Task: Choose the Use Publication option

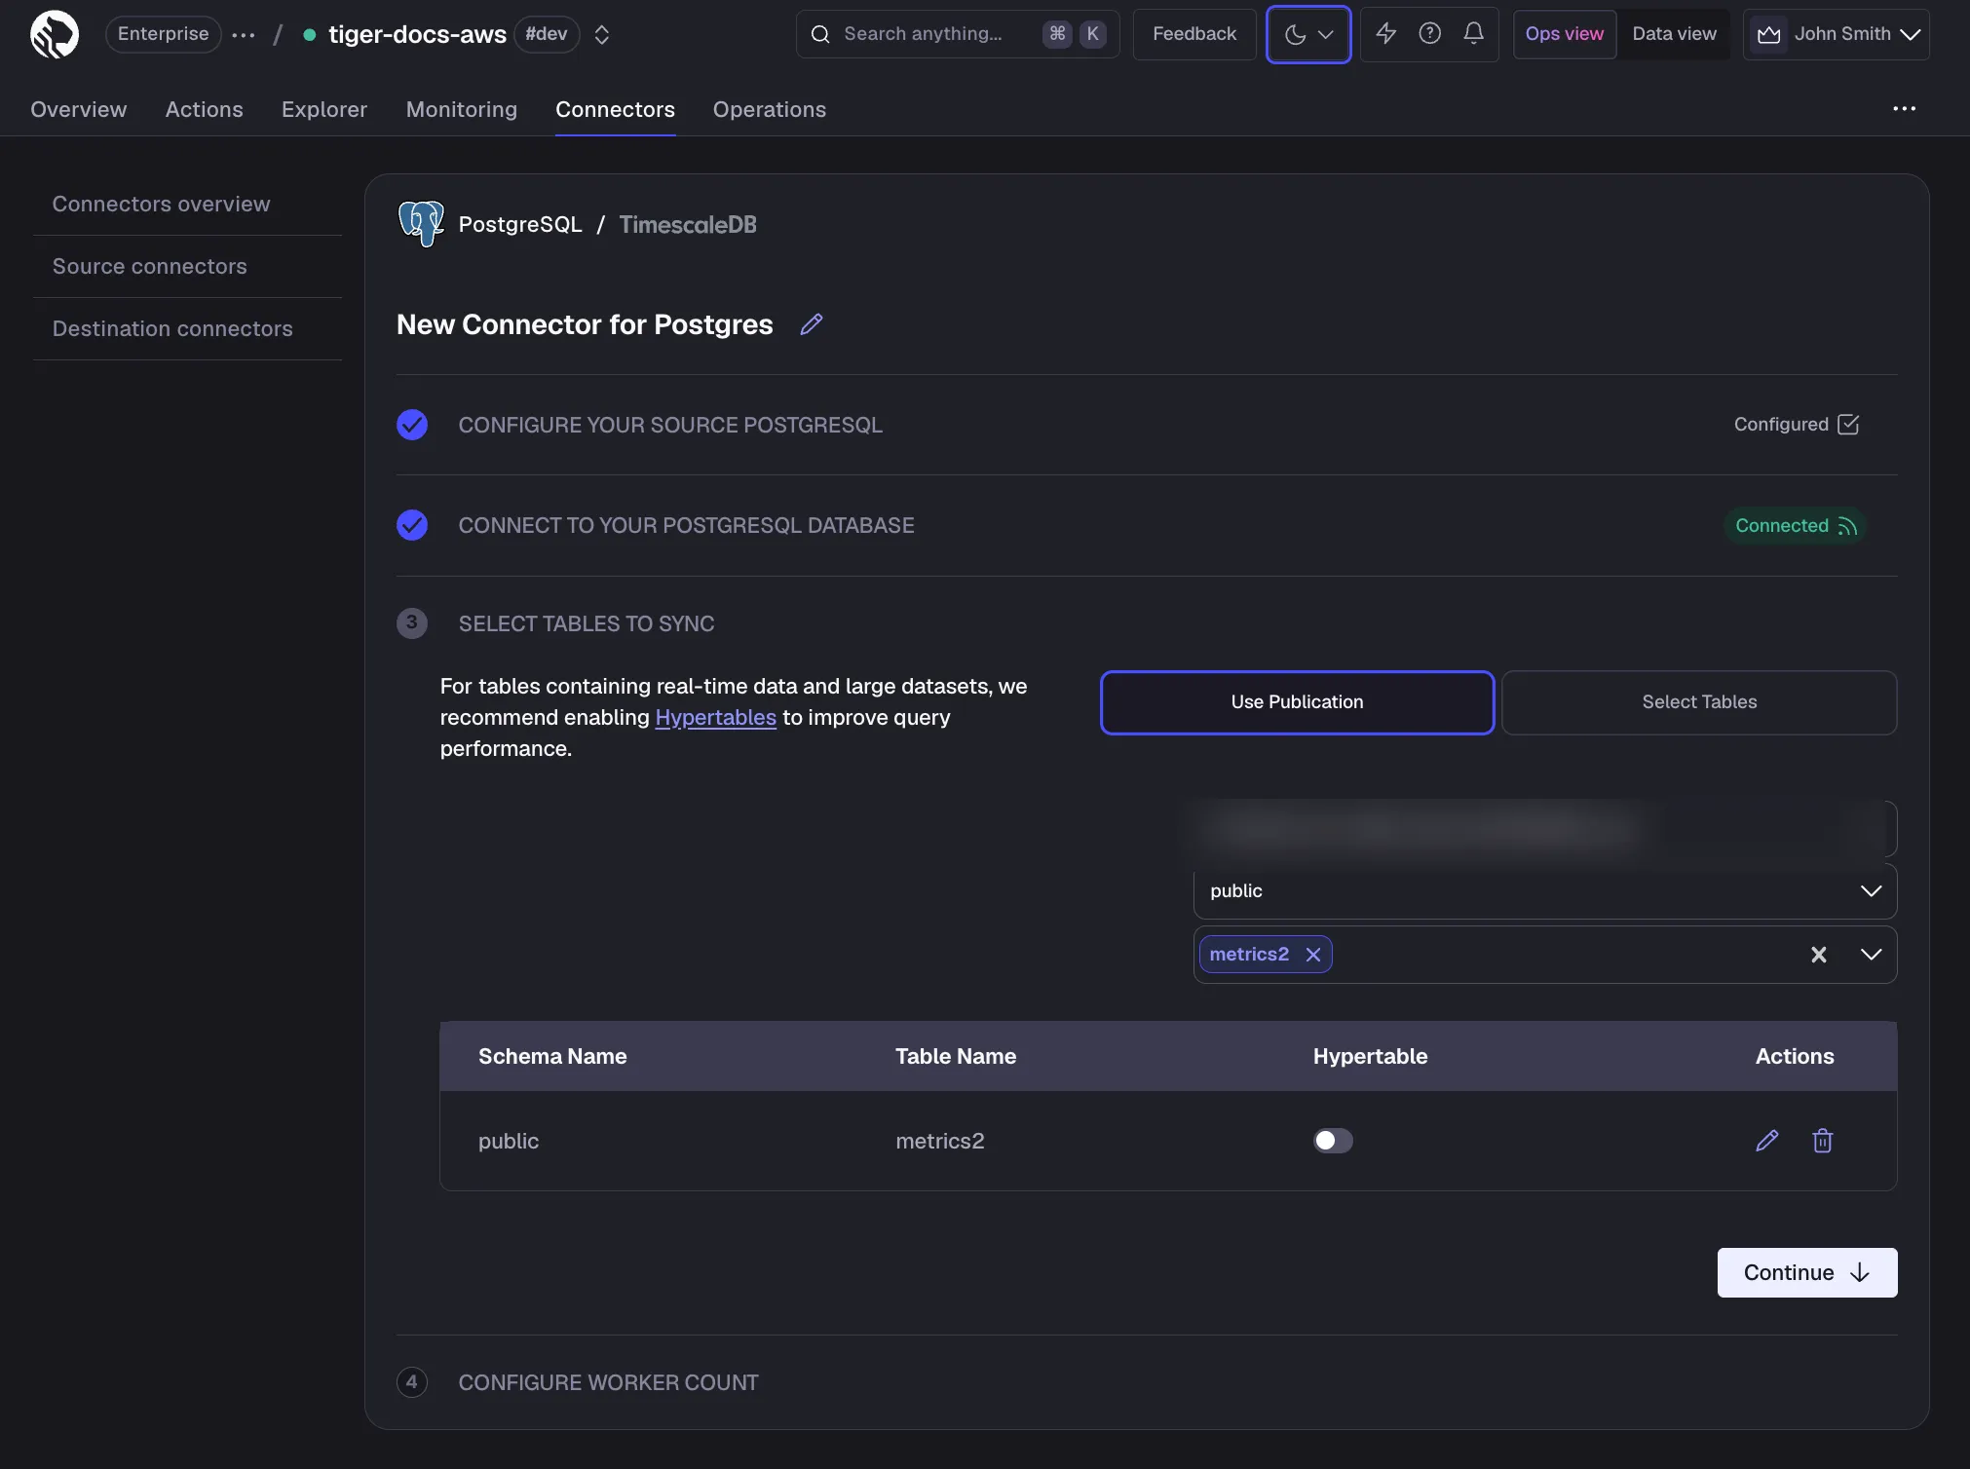Action: tap(1297, 702)
